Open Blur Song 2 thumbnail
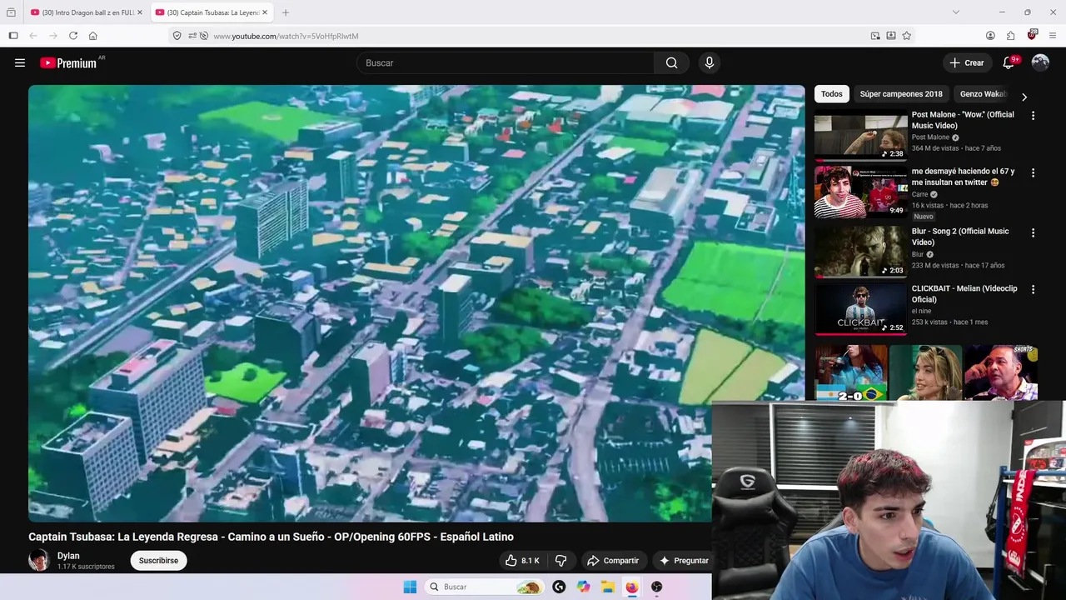Image resolution: width=1066 pixels, height=600 pixels. pyautogui.click(x=860, y=251)
